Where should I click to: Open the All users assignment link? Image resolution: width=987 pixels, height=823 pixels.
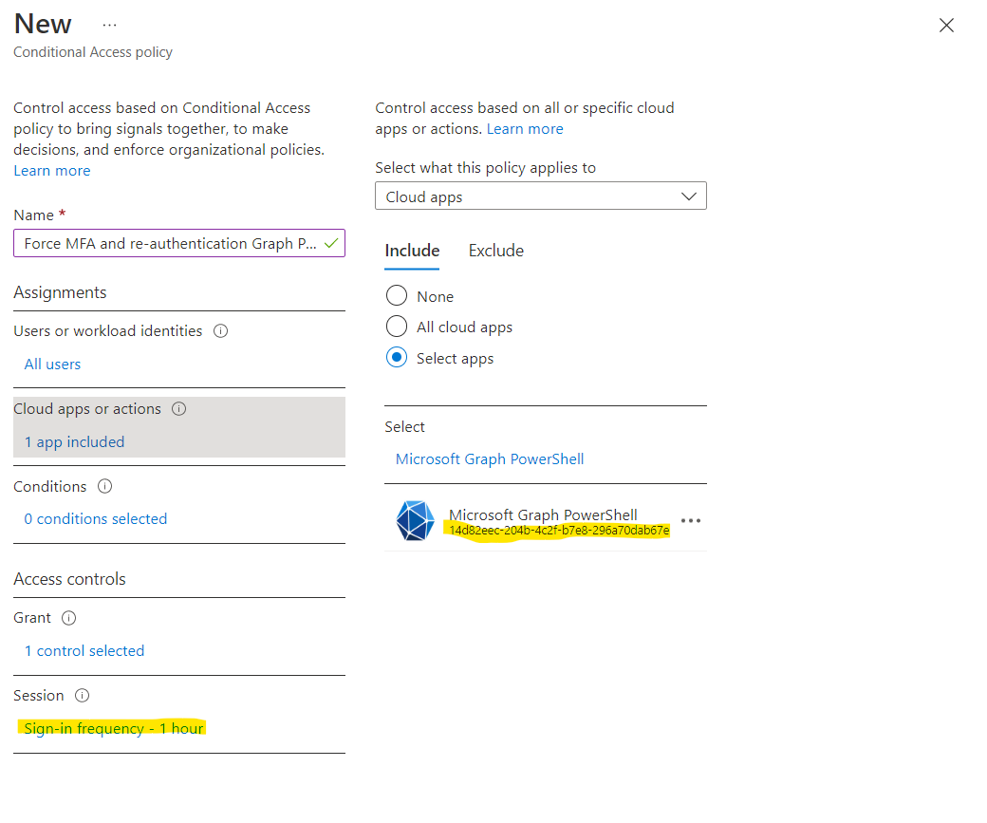(52, 364)
